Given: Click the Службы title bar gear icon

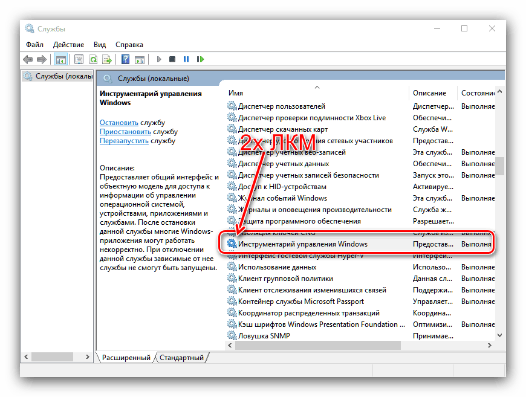Looking at the screenshot, I should point(30,29).
